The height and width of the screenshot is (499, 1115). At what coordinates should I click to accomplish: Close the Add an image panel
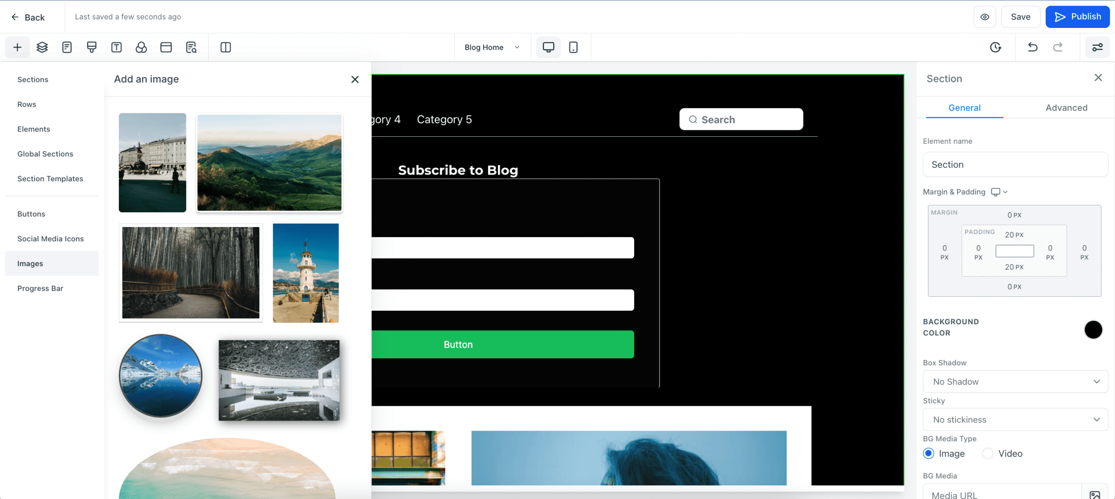(x=355, y=79)
